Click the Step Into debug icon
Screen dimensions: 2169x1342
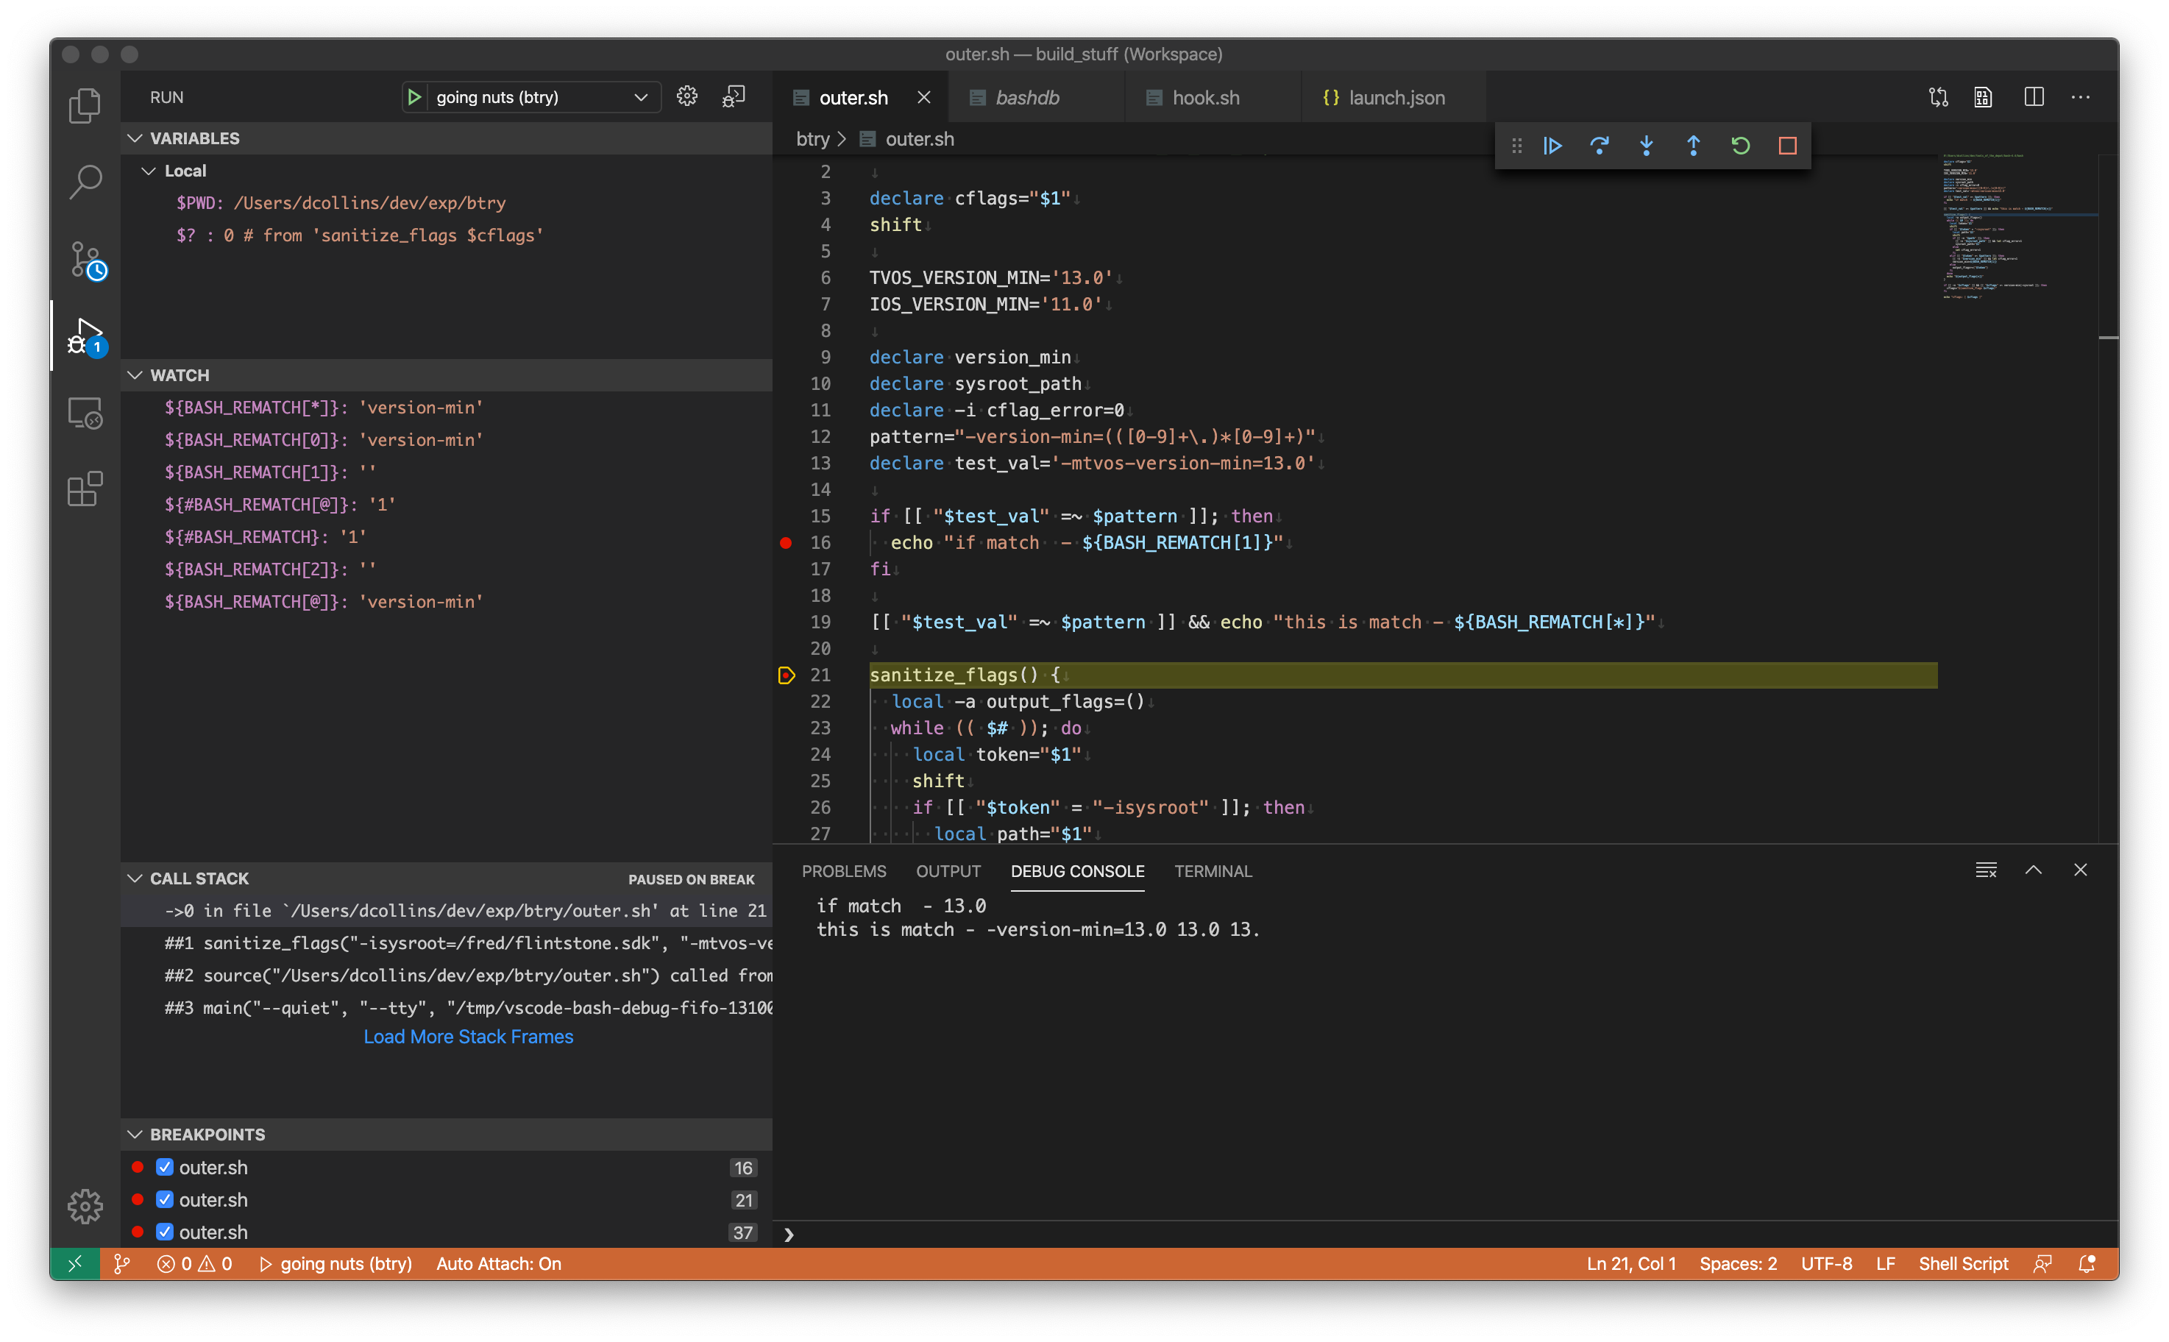(1647, 146)
